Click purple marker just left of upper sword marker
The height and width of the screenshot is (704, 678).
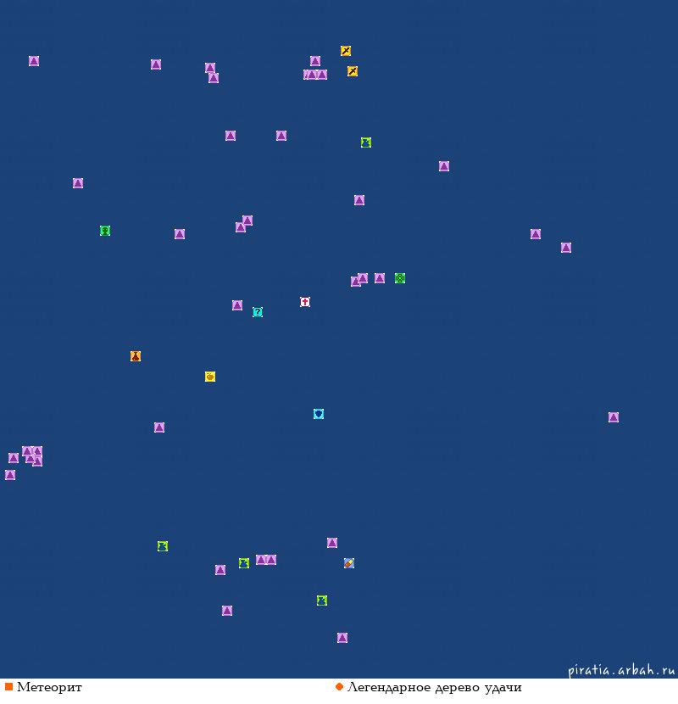[315, 60]
